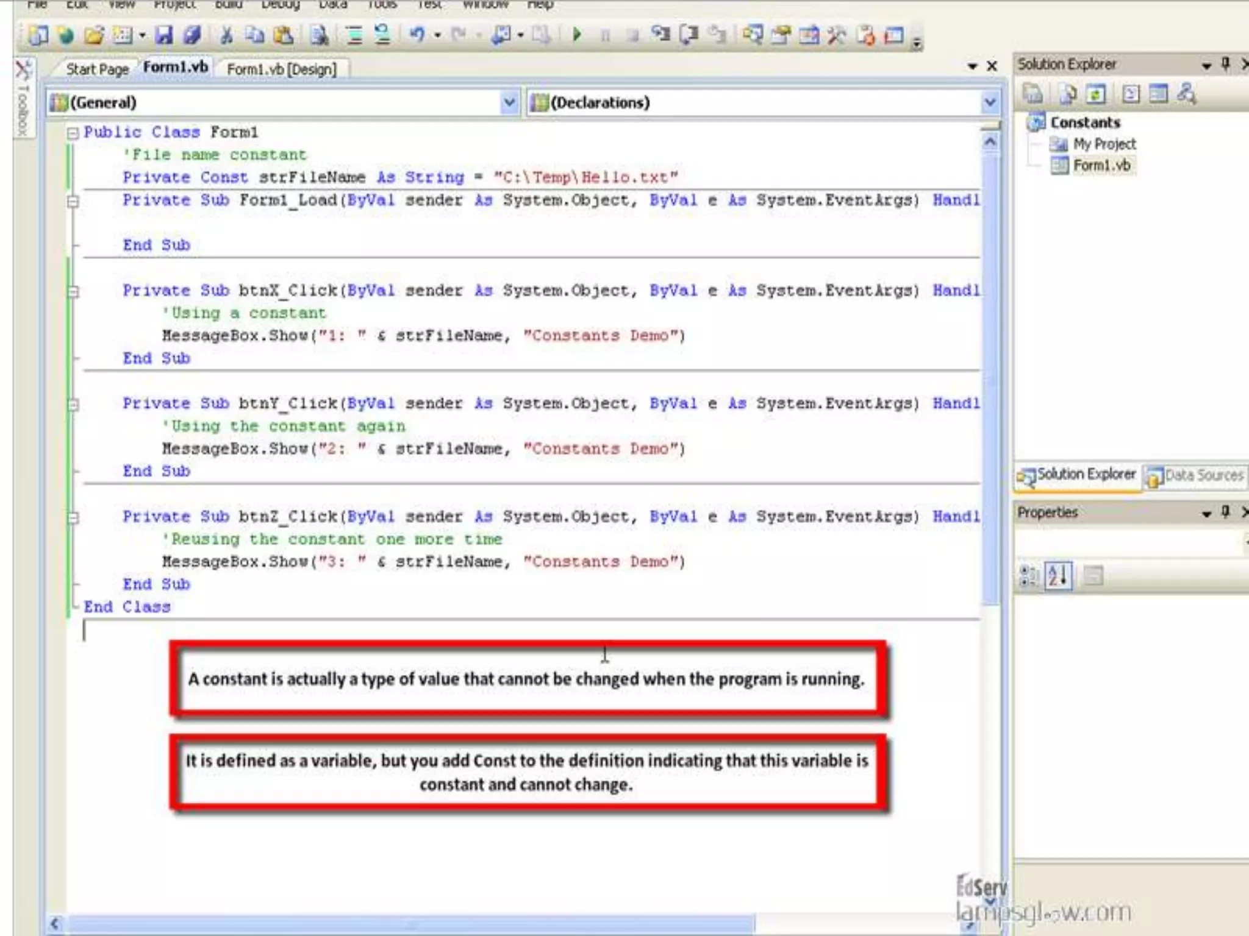The width and height of the screenshot is (1249, 936).
Task: Open toolbar options overflow arrow
Action: point(917,43)
